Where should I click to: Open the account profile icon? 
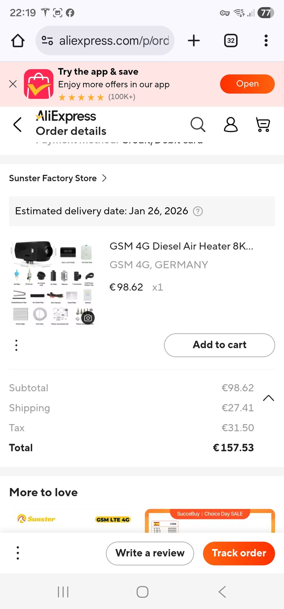pos(230,125)
